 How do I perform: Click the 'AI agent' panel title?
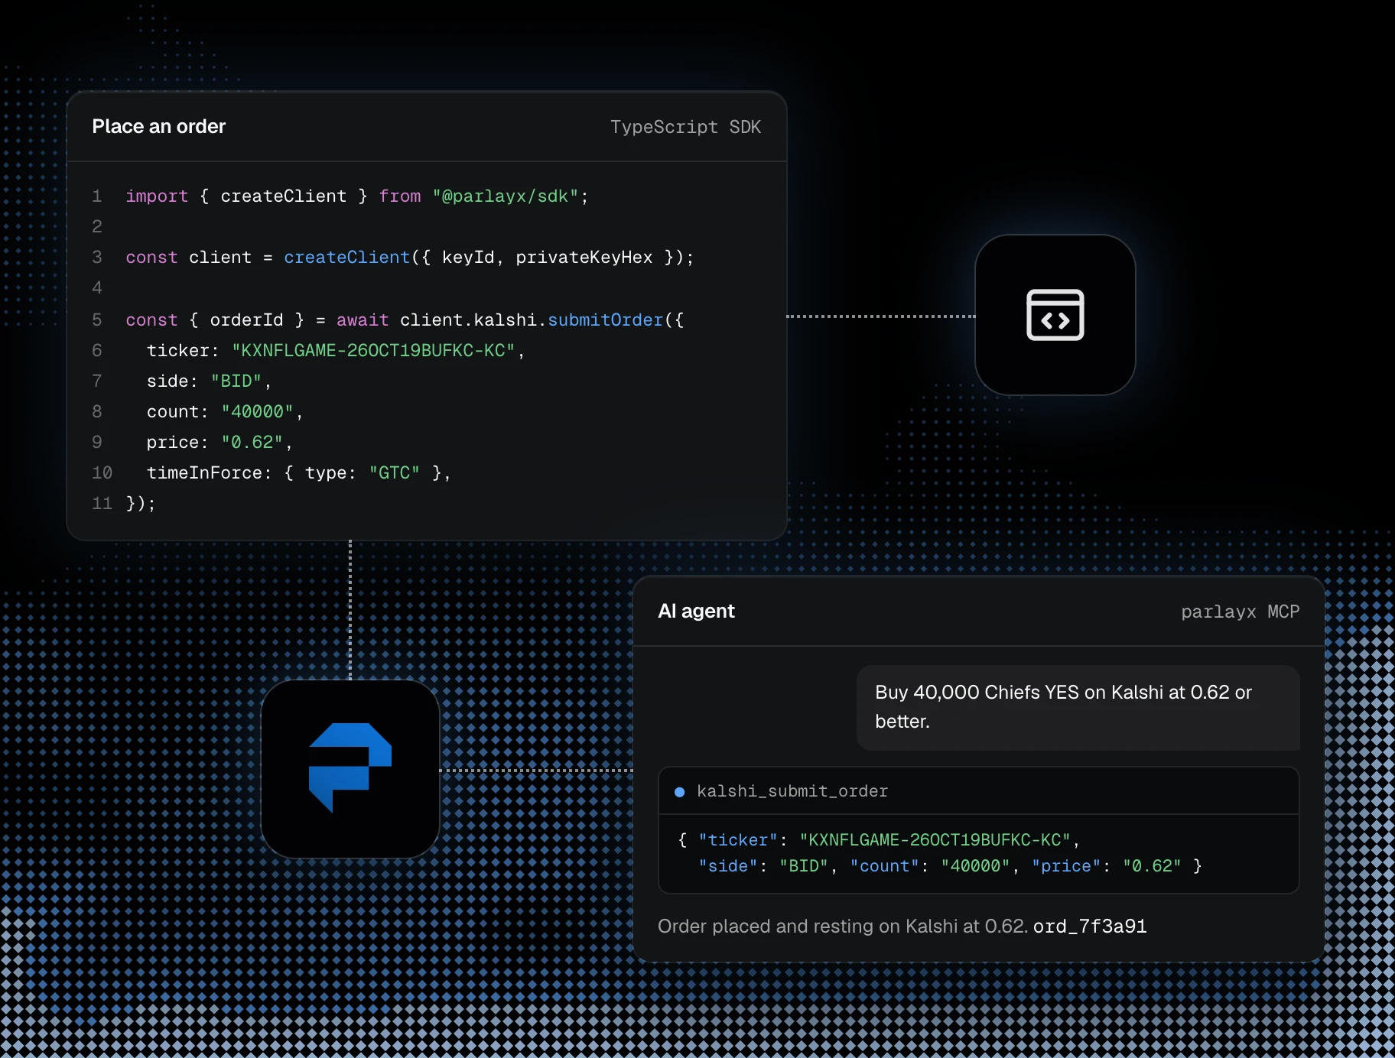[696, 611]
